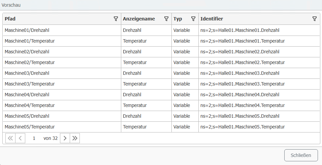Sort by the Pfad column header
Screen dimensions: 322x165
coord(10,19)
